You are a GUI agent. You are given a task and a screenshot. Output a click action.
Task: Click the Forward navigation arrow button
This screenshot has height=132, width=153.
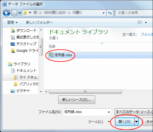(14, 13)
